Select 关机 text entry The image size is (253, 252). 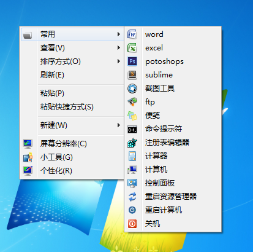click(153, 224)
